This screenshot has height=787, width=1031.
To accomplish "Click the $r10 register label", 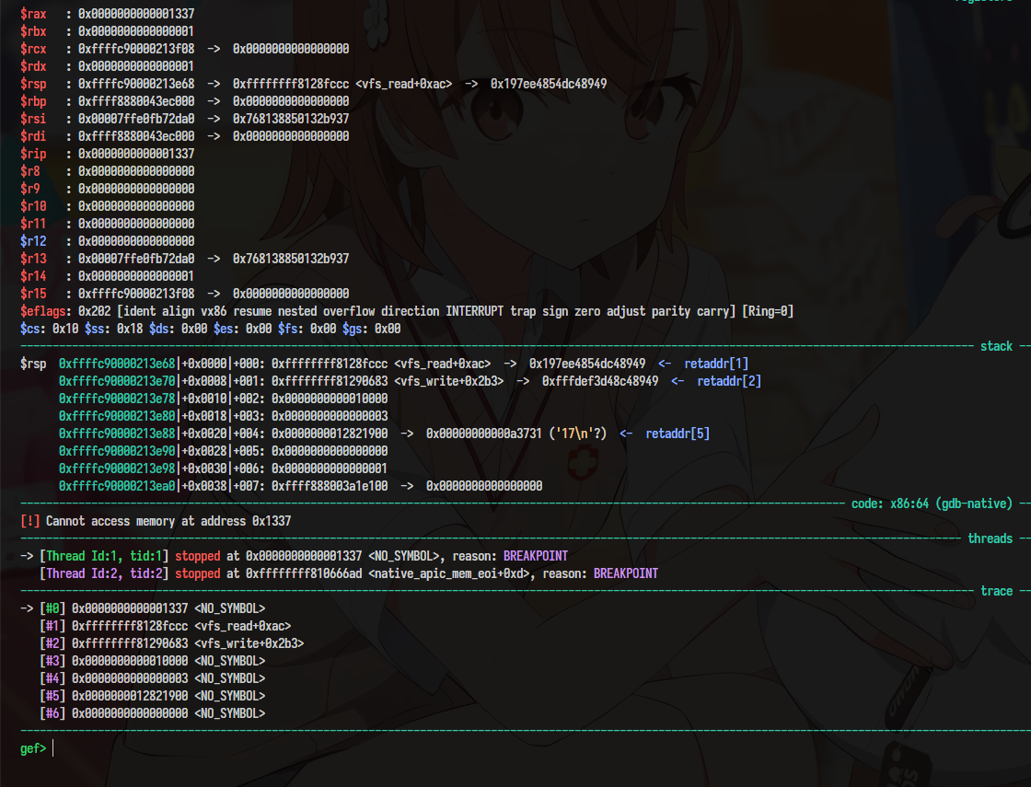I will click(33, 206).
